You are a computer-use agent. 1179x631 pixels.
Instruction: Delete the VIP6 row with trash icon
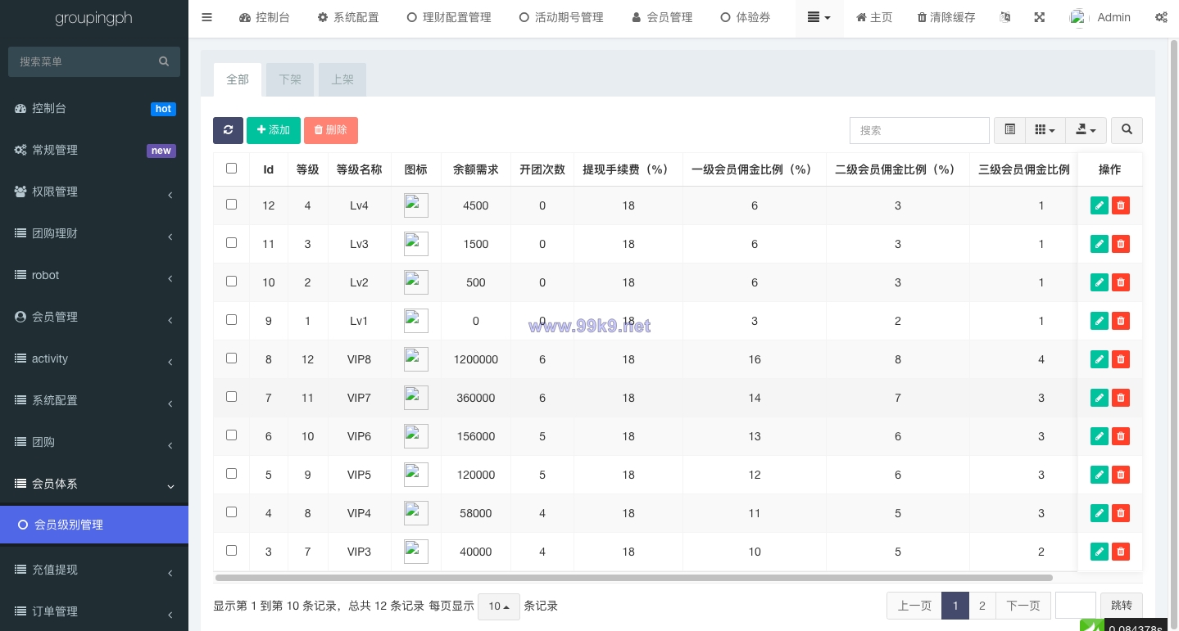pyautogui.click(x=1121, y=436)
